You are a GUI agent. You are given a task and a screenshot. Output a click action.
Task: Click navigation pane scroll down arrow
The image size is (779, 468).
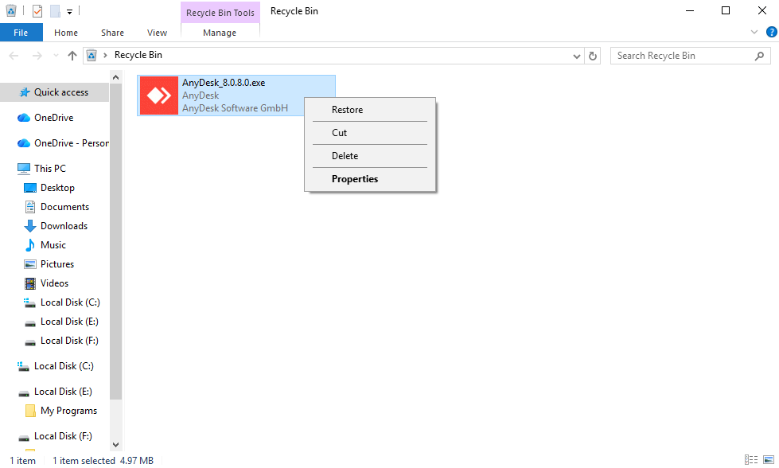coord(115,445)
